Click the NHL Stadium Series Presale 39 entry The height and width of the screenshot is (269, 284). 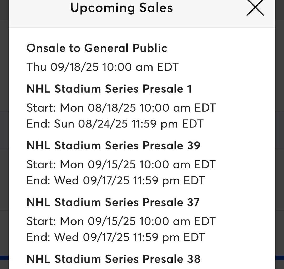(x=113, y=146)
